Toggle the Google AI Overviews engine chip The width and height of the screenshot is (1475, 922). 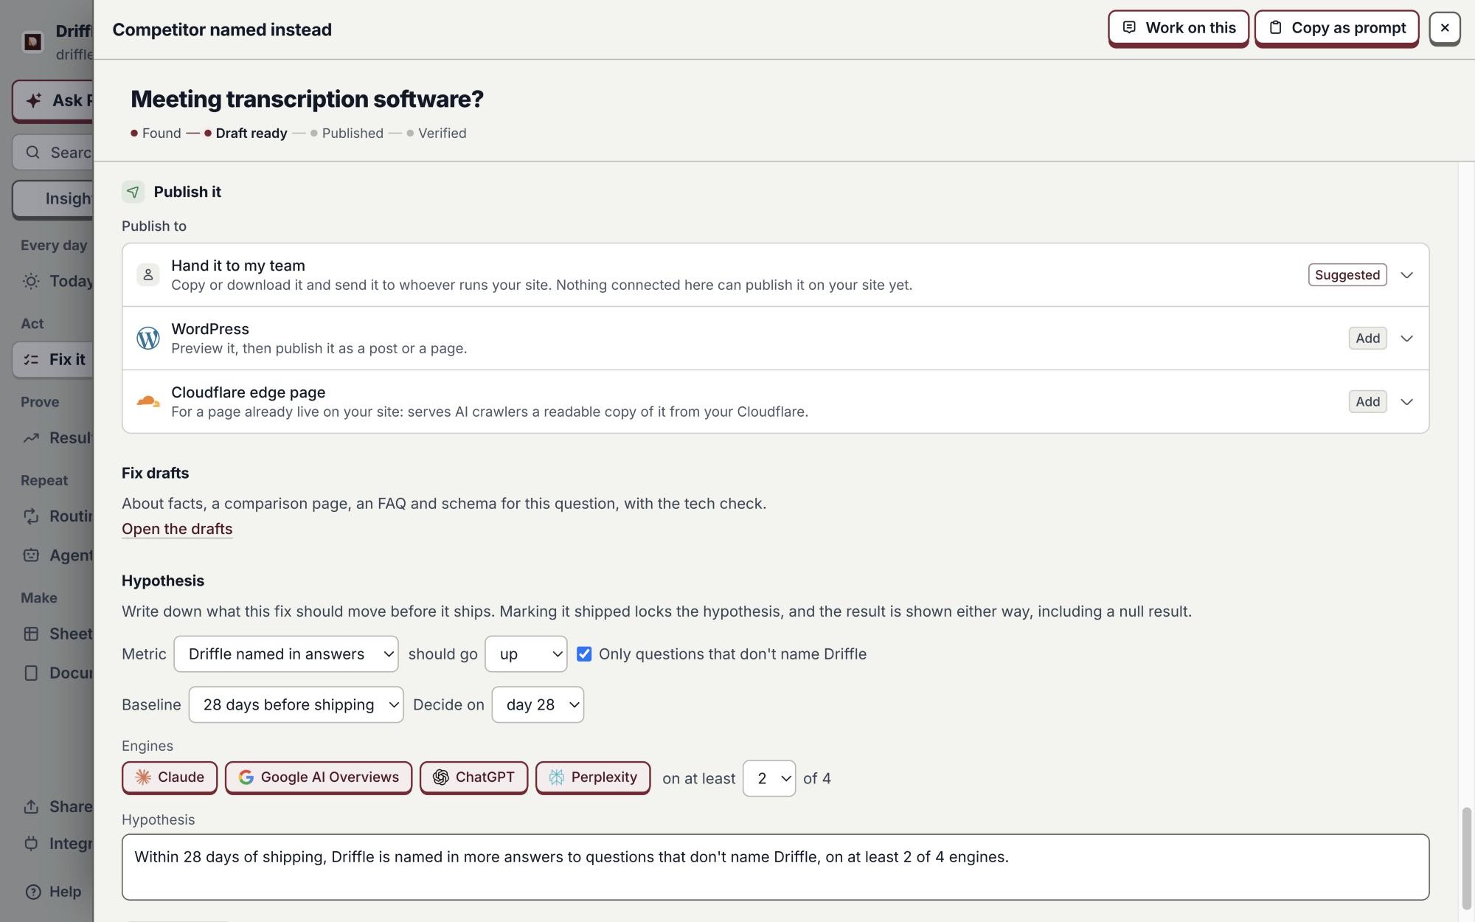(319, 777)
